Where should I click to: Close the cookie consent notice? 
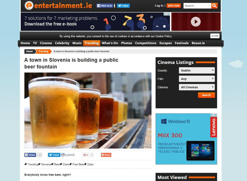click(x=215, y=36)
